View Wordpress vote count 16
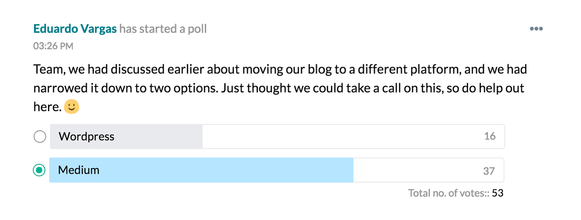 pos(490,136)
